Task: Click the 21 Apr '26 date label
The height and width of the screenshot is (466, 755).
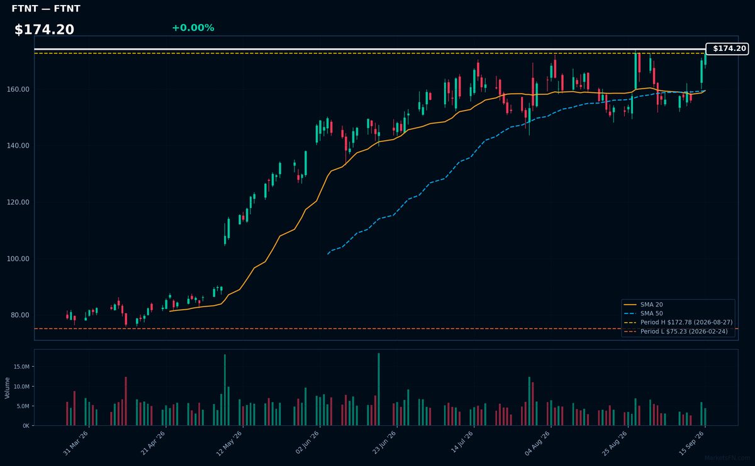Action: coord(154,443)
